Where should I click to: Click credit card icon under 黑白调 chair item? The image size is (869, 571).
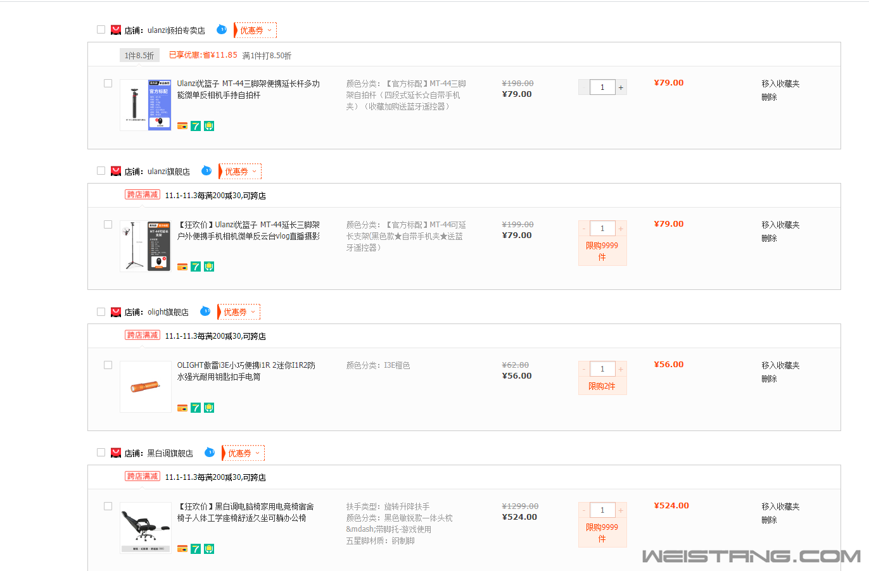tap(182, 548)
